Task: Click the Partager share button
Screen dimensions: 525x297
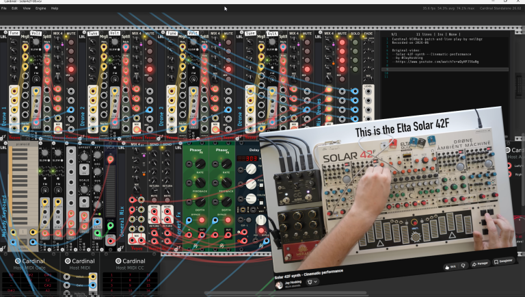Action: pyautogui.click(x=480, y=264)
